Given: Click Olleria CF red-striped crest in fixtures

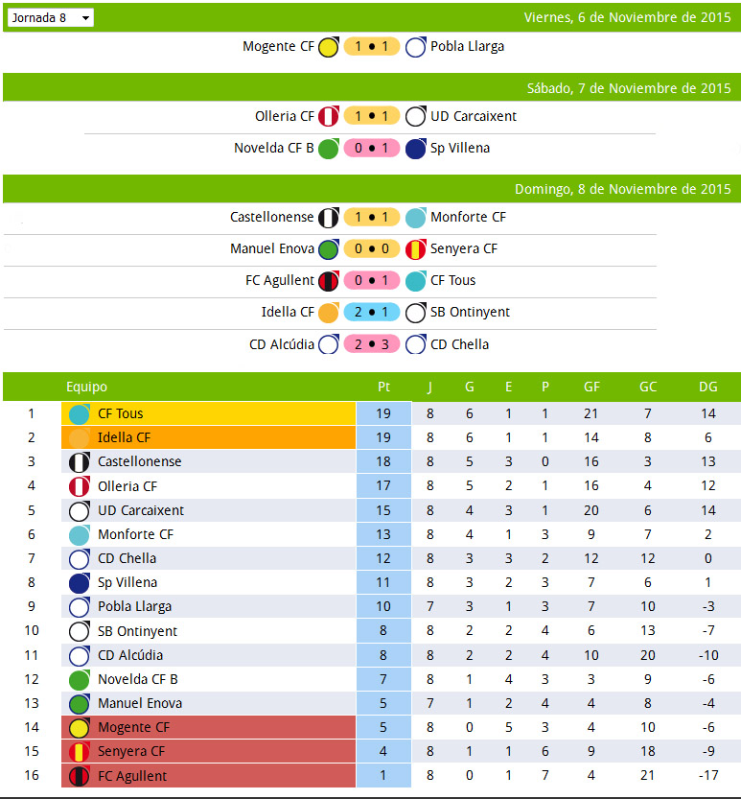Looking at the screenshot, I should click(x=329, y=117).
